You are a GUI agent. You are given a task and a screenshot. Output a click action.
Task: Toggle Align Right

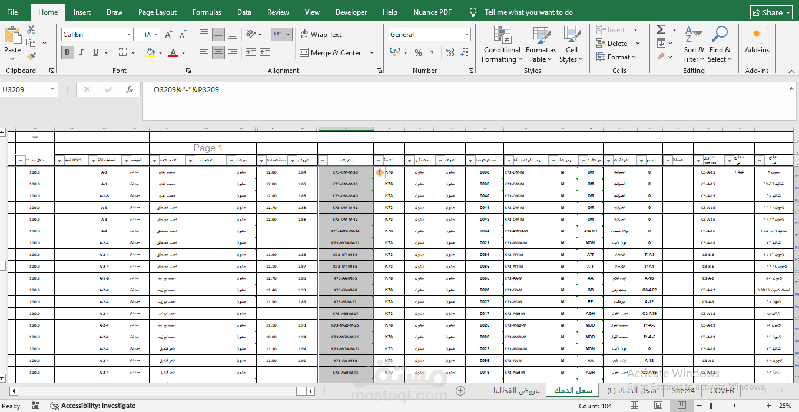click(x=233, y=53)
